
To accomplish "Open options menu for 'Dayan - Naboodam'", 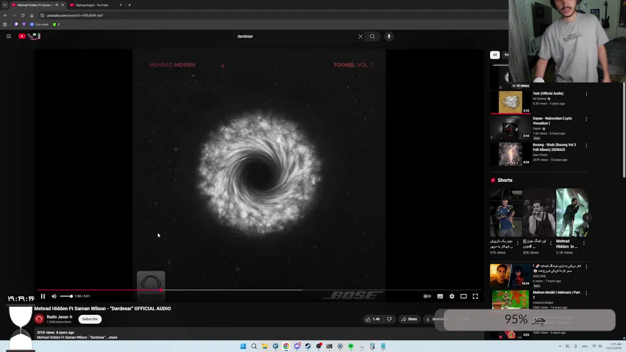I will pyautogui.click(x=586, y=119).
